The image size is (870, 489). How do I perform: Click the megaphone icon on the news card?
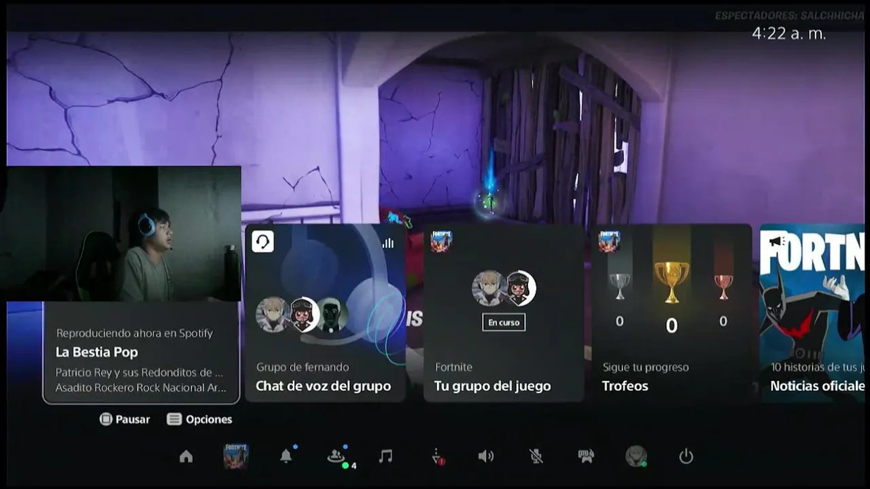(777, 241)
